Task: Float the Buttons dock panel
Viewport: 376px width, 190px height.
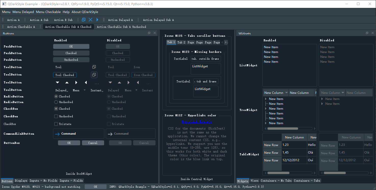Action: point(149,33)
